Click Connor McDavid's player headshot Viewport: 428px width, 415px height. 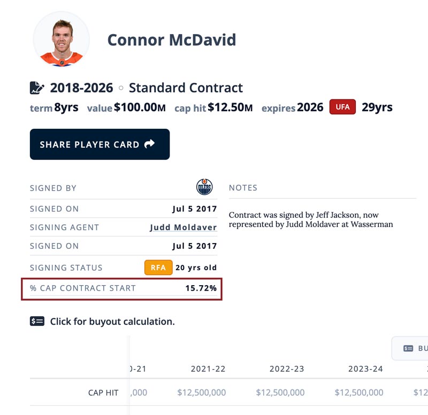click(61, 39)
